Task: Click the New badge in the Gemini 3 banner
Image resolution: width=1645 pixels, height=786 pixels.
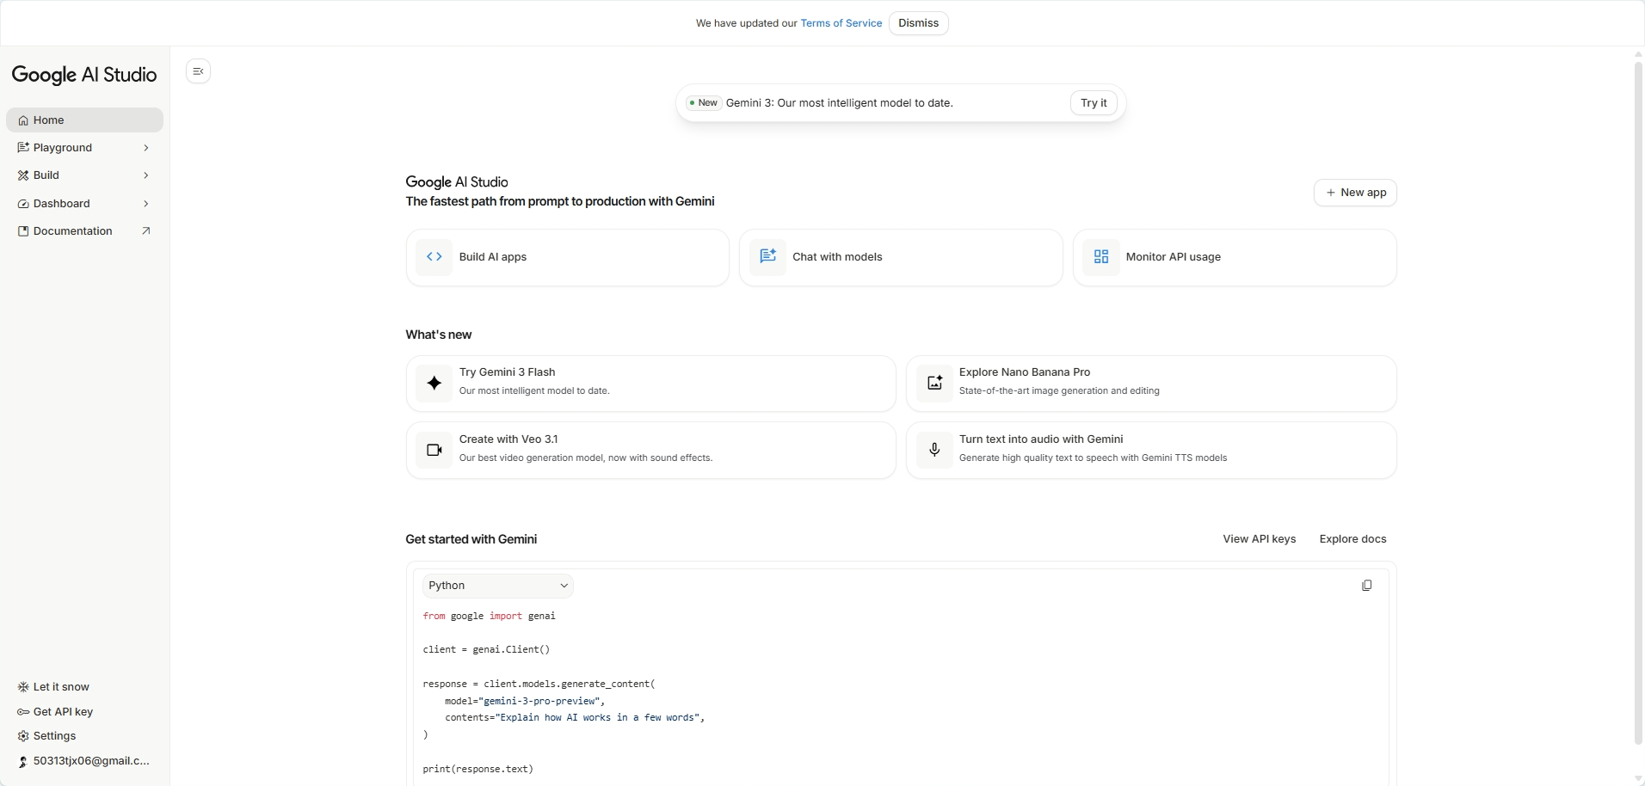Action: pos(704,103)
